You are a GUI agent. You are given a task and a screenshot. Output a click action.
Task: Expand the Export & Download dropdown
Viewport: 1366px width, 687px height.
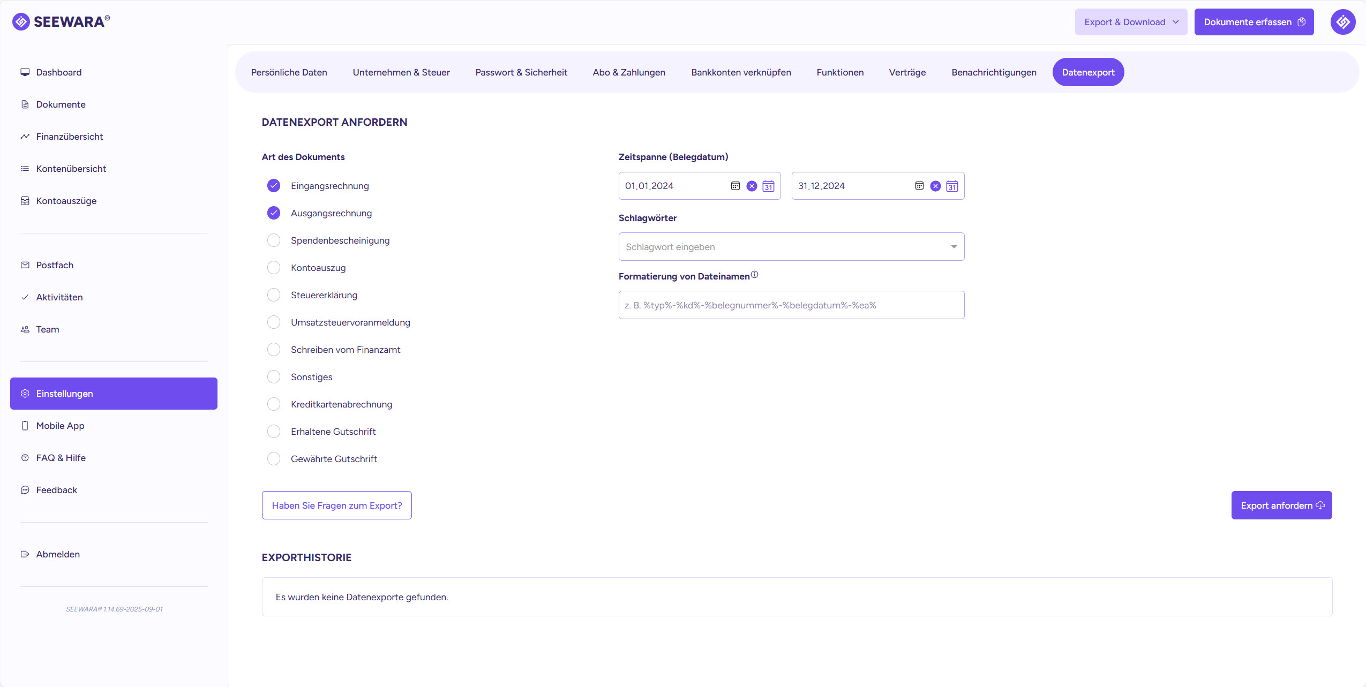tap(1130, 22)
